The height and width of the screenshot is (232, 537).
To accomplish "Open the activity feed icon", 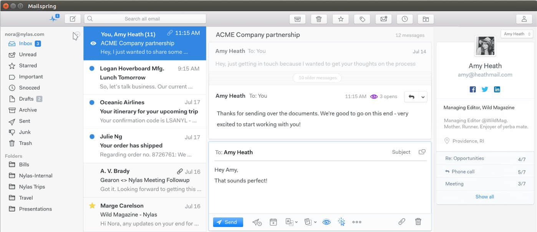I will [x=53, y=18].
